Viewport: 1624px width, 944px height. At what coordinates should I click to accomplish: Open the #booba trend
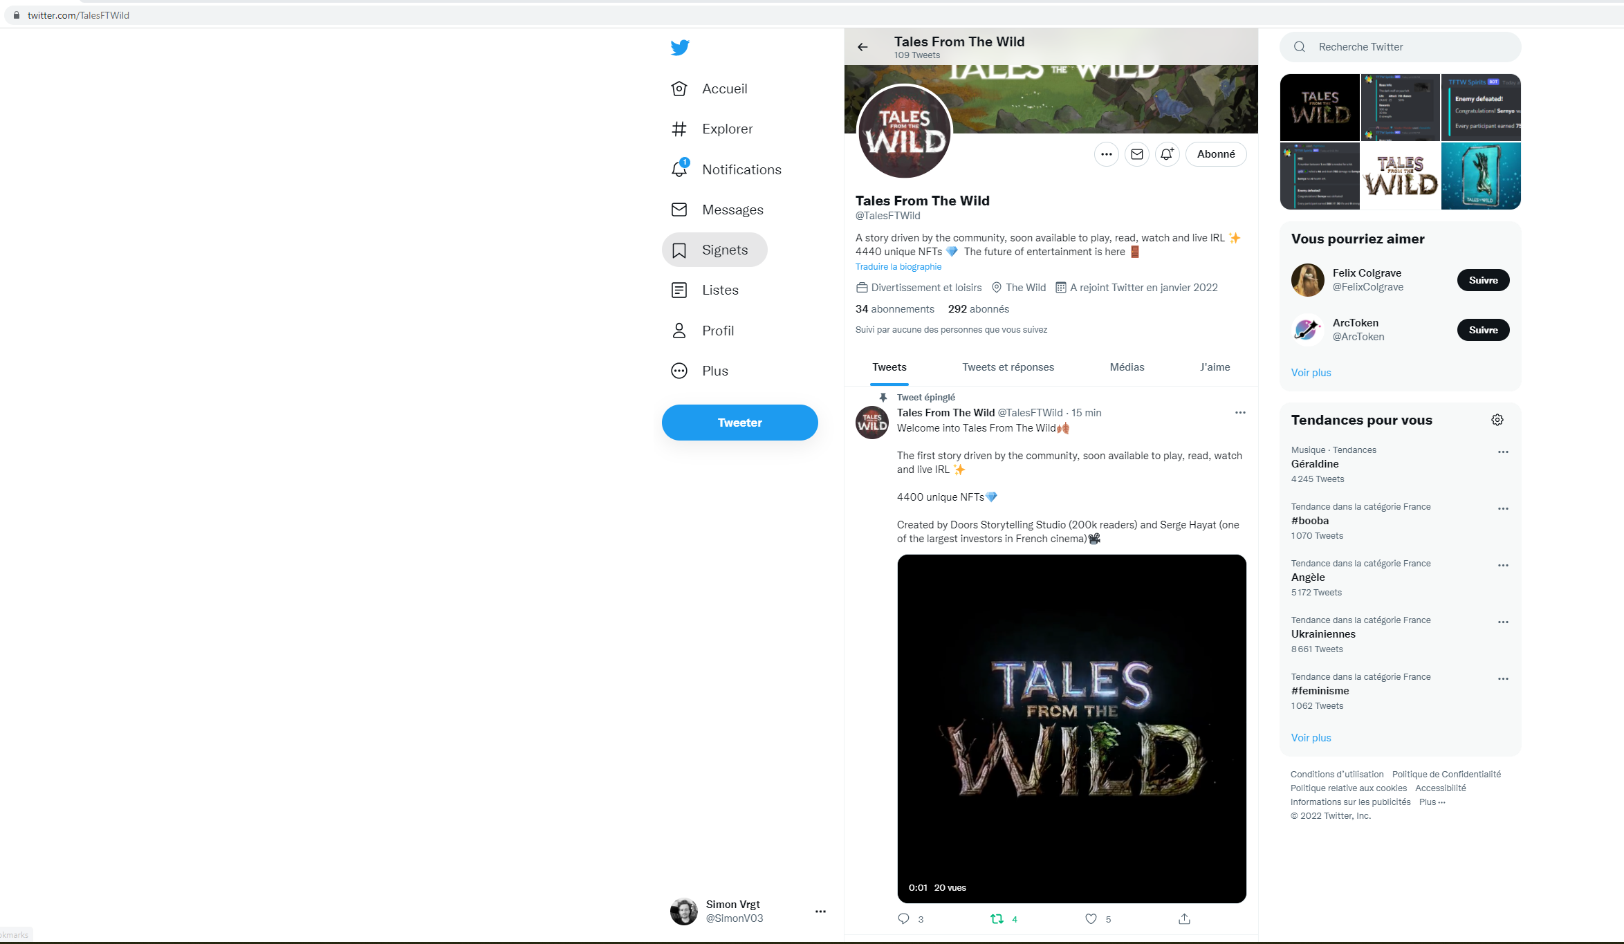click(1310, 521)
